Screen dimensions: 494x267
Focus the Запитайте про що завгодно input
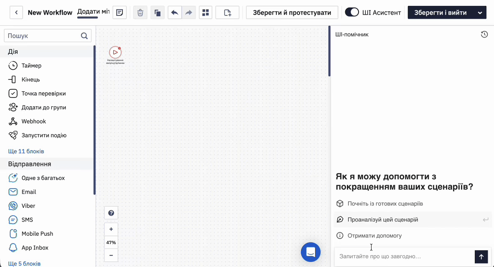[x=405, y=257]
